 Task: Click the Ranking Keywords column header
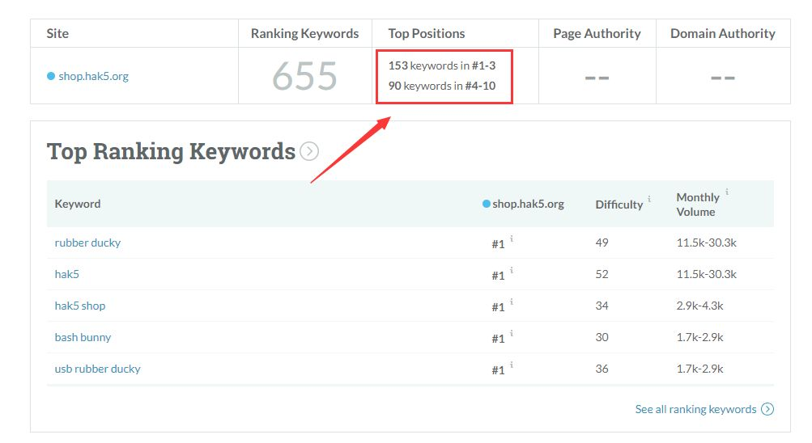(304, 34)
